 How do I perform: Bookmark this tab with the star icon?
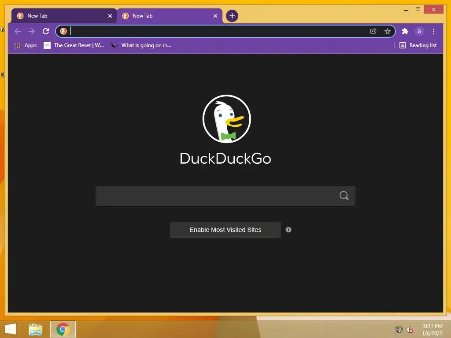point(388,31)
